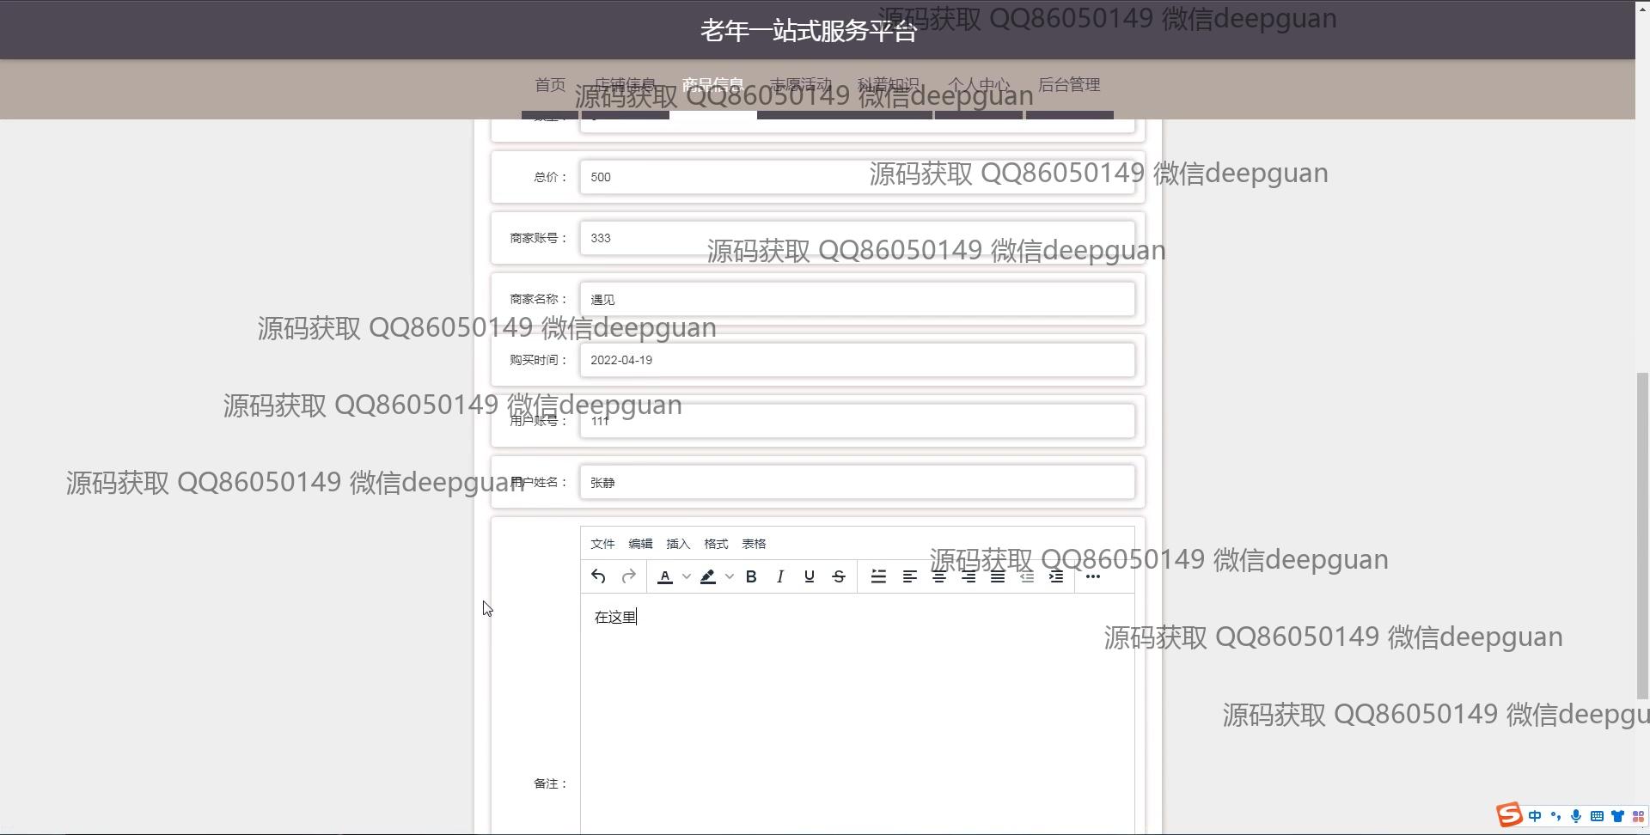The image size is (1650, 835).
Task: Go to 后台管理 in the navigation bar
Action: (1069, 85)
